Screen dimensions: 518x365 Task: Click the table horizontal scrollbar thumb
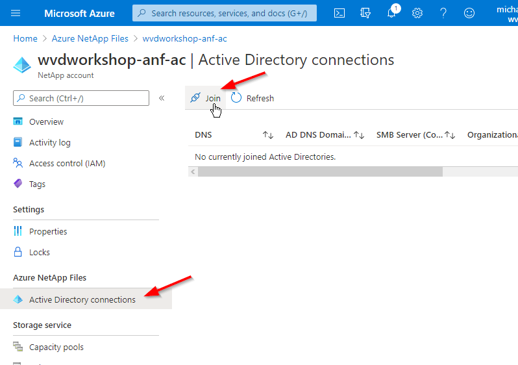[320, 171]
